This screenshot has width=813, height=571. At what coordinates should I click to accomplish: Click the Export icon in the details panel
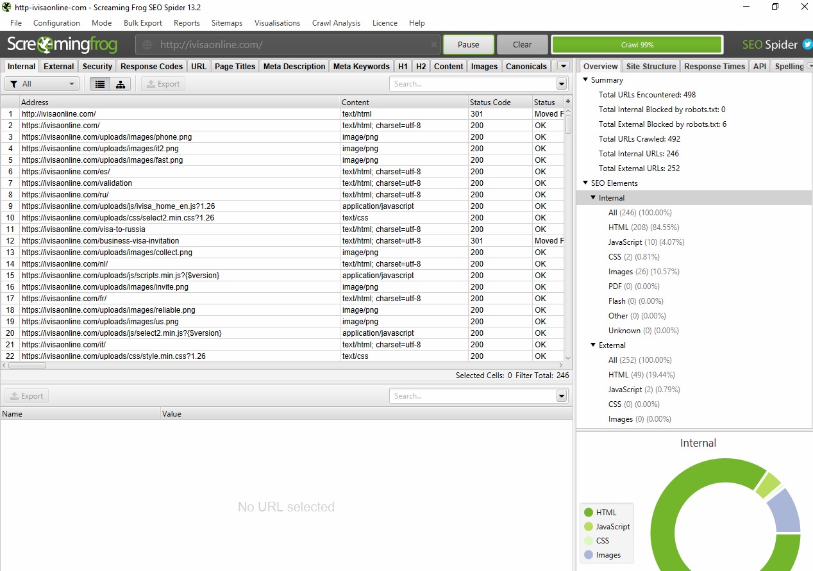pos(26,395)
